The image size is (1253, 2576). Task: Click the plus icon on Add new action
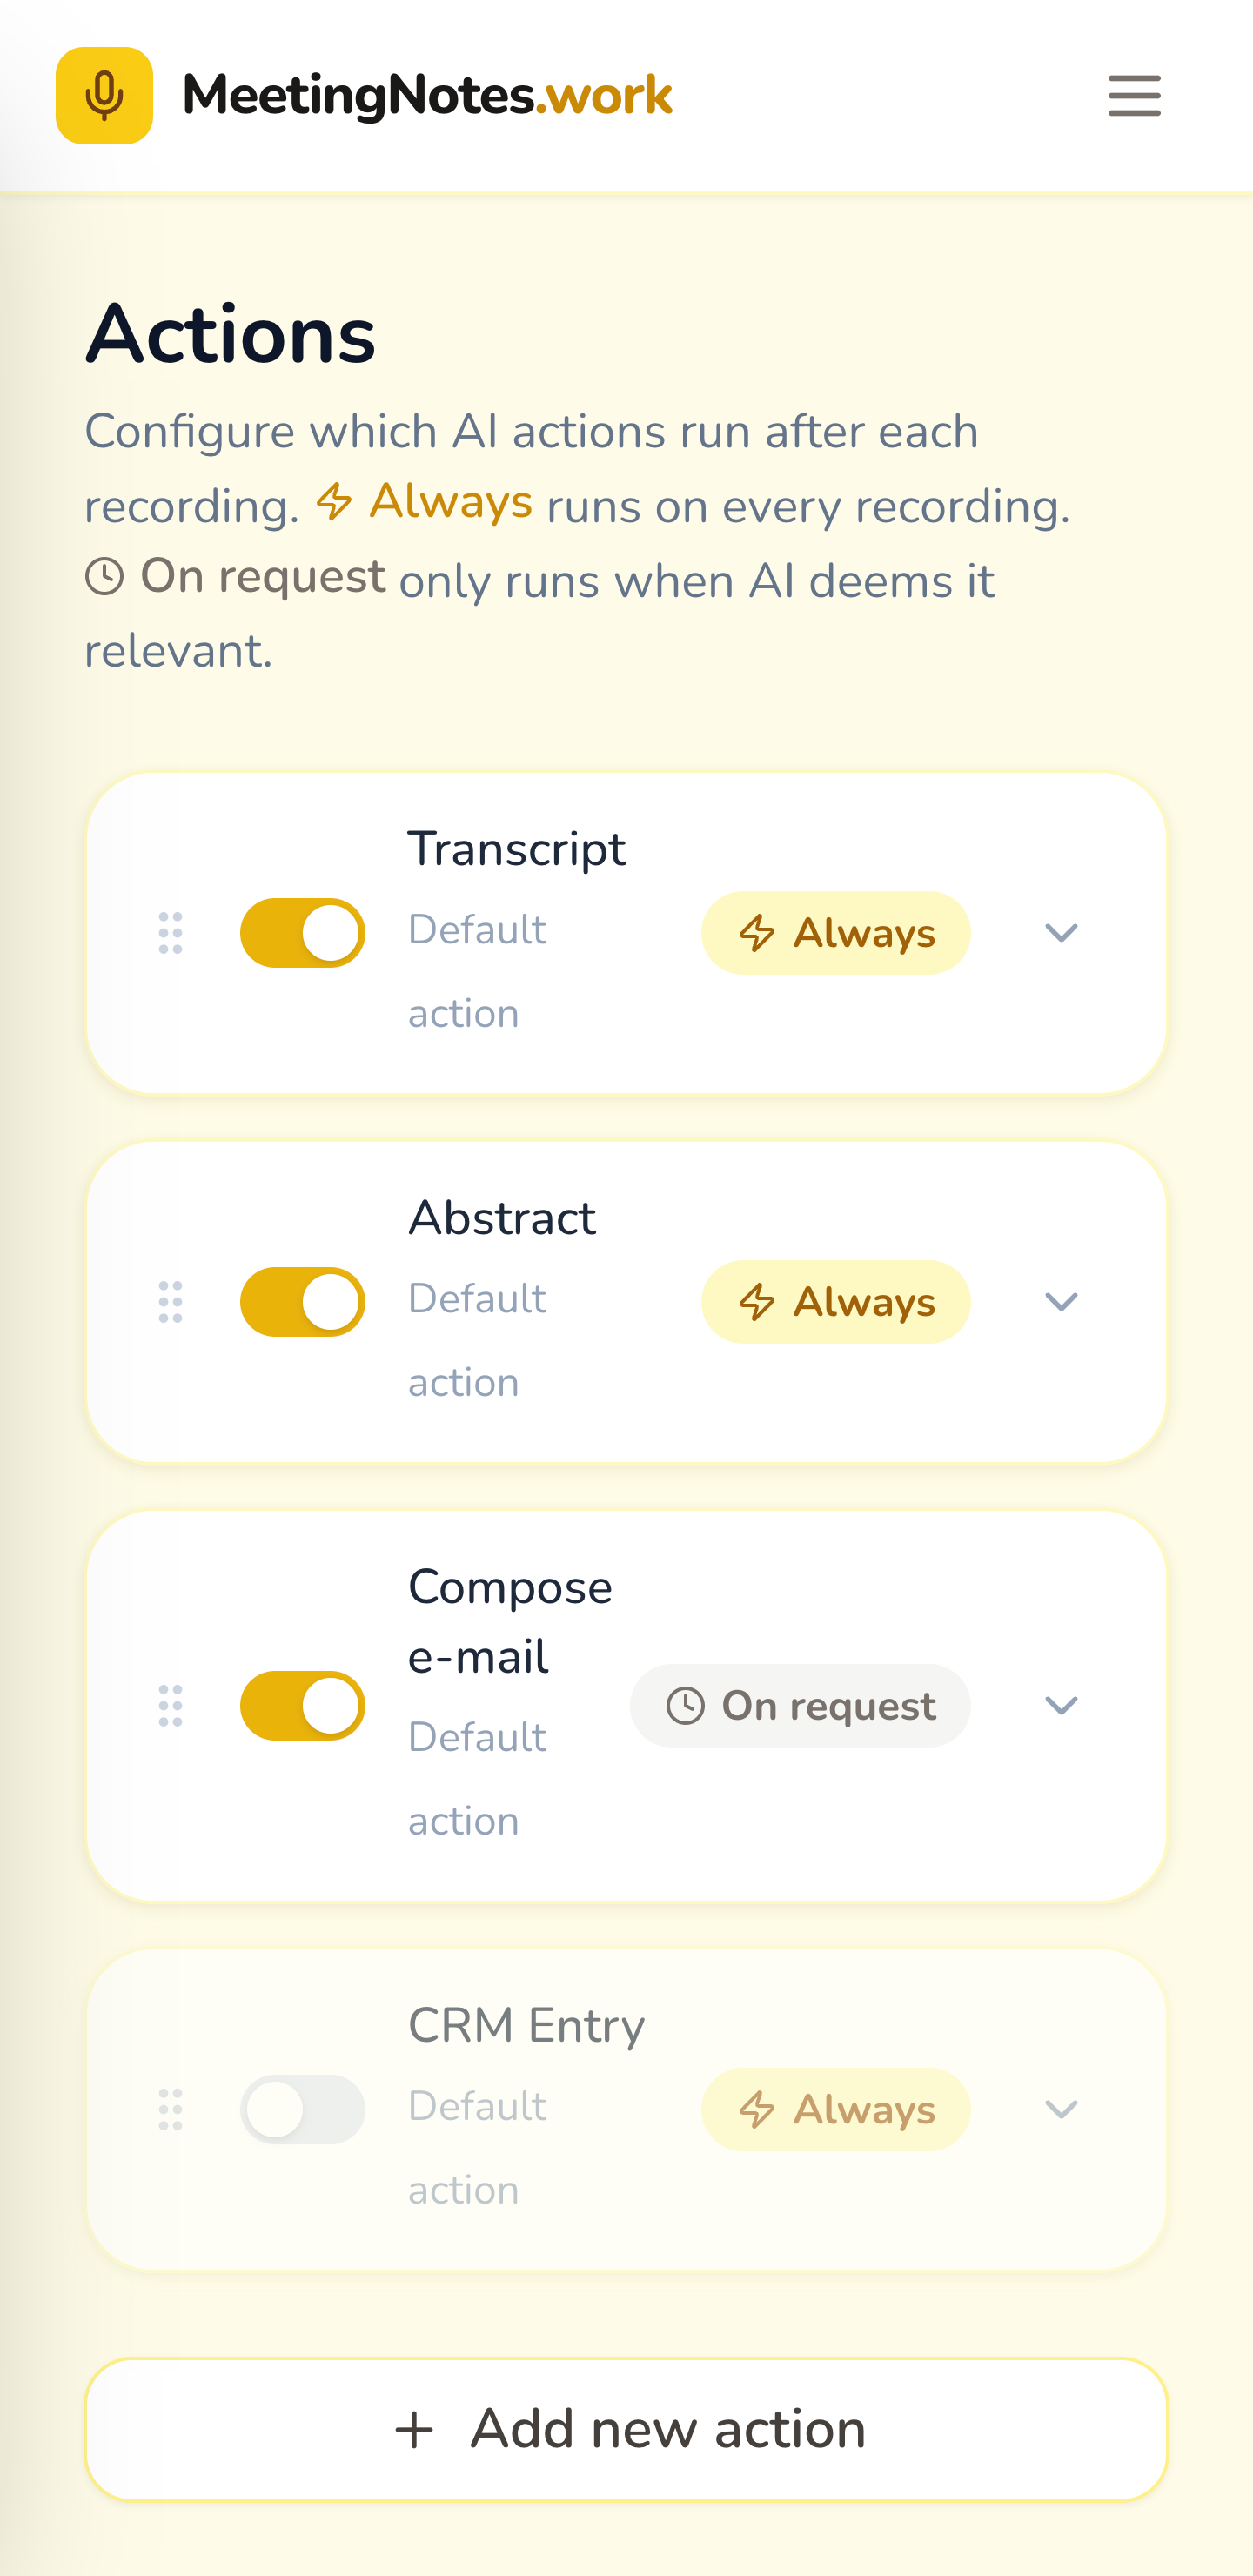pyautogui.click(x=415, y=2428)
